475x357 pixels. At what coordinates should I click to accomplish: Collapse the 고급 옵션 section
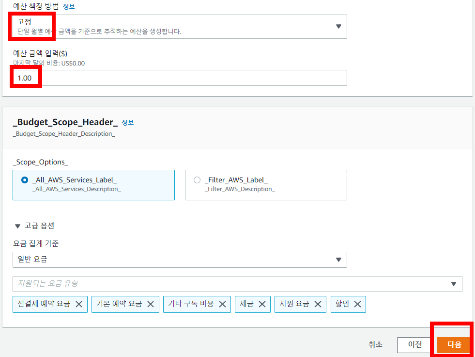click(34, 226)
